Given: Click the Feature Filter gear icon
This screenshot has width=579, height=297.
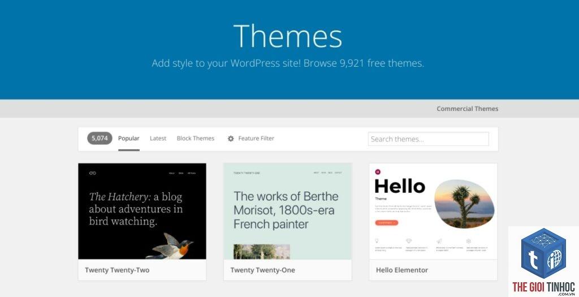Looking at the screenshot, I should tap(231, 139).
